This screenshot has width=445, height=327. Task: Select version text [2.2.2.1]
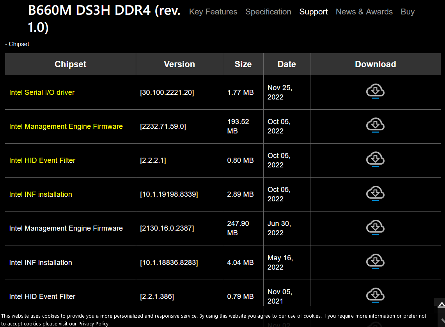pyautogui.click(x=153, y=160)
